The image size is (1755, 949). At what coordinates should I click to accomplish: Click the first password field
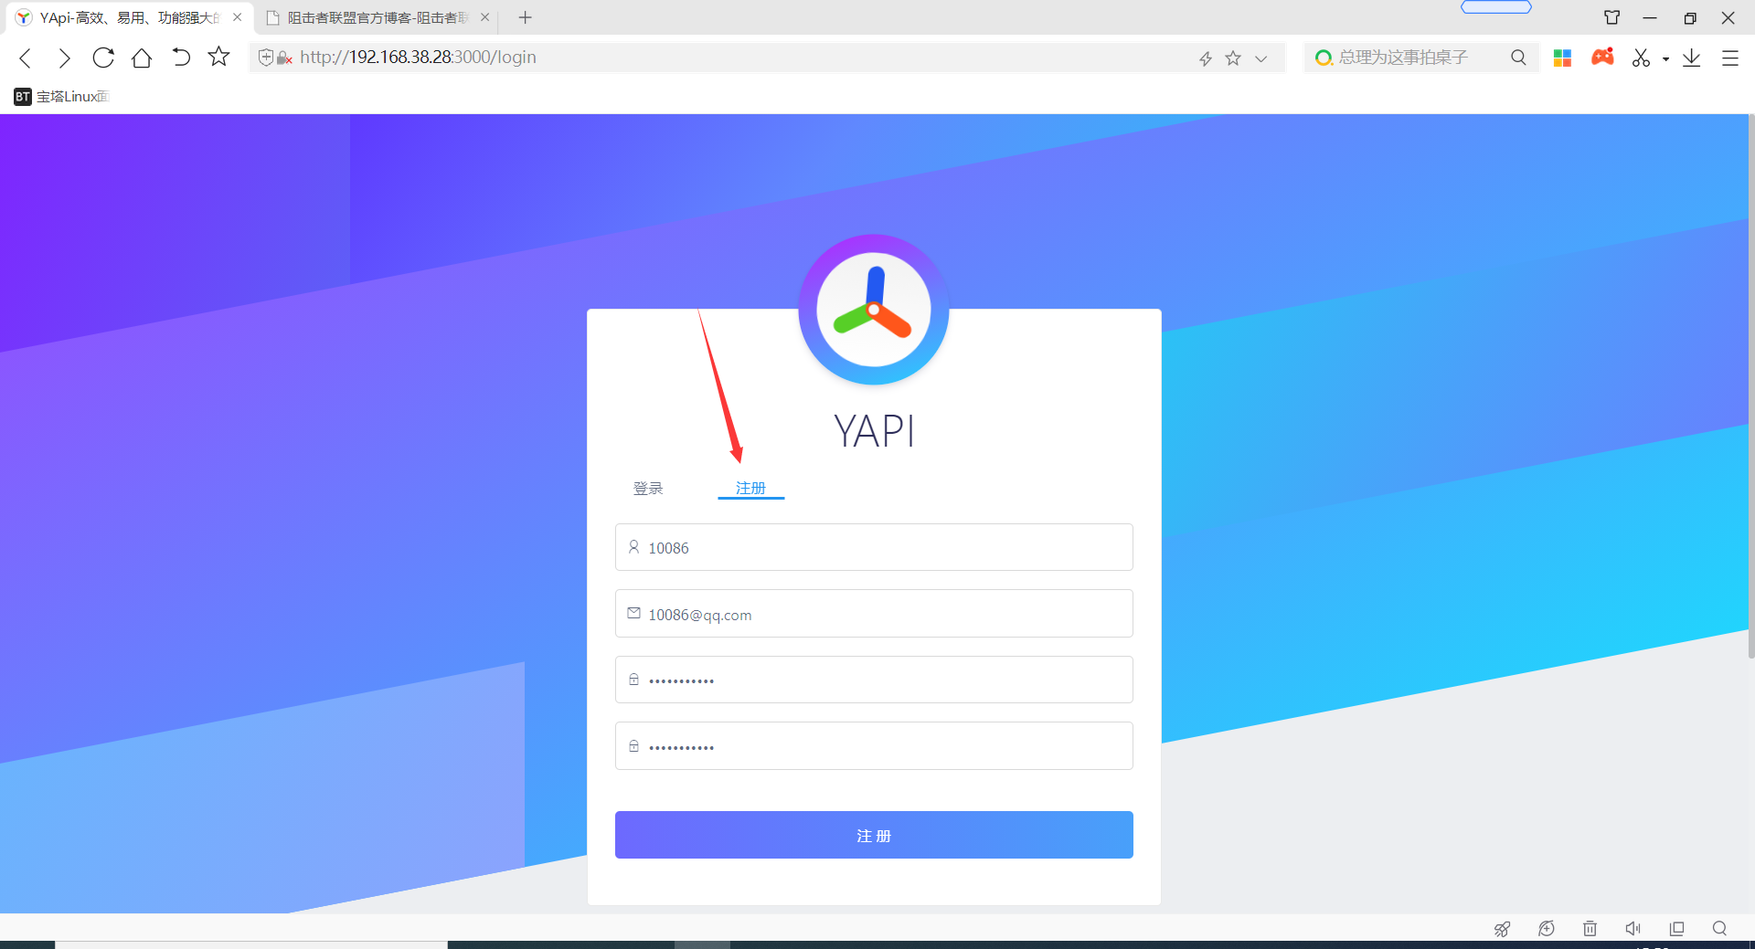874,680
